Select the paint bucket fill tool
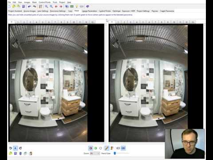213x160 pixels. click(112, 148)
